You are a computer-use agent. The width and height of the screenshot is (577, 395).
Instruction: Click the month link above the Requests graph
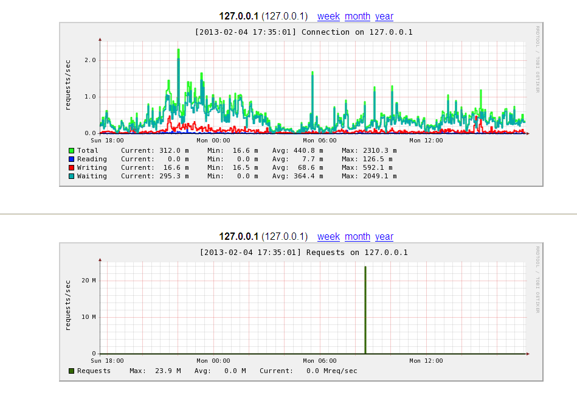click(358, 237)
